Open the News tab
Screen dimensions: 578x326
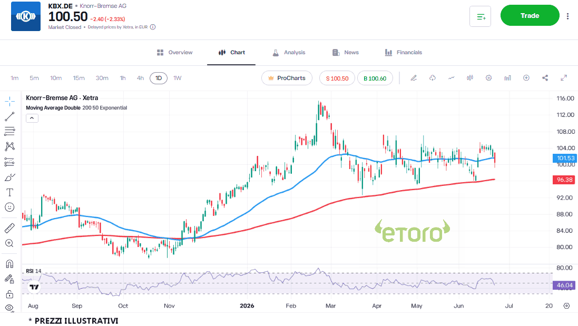[x=346, y=53]
